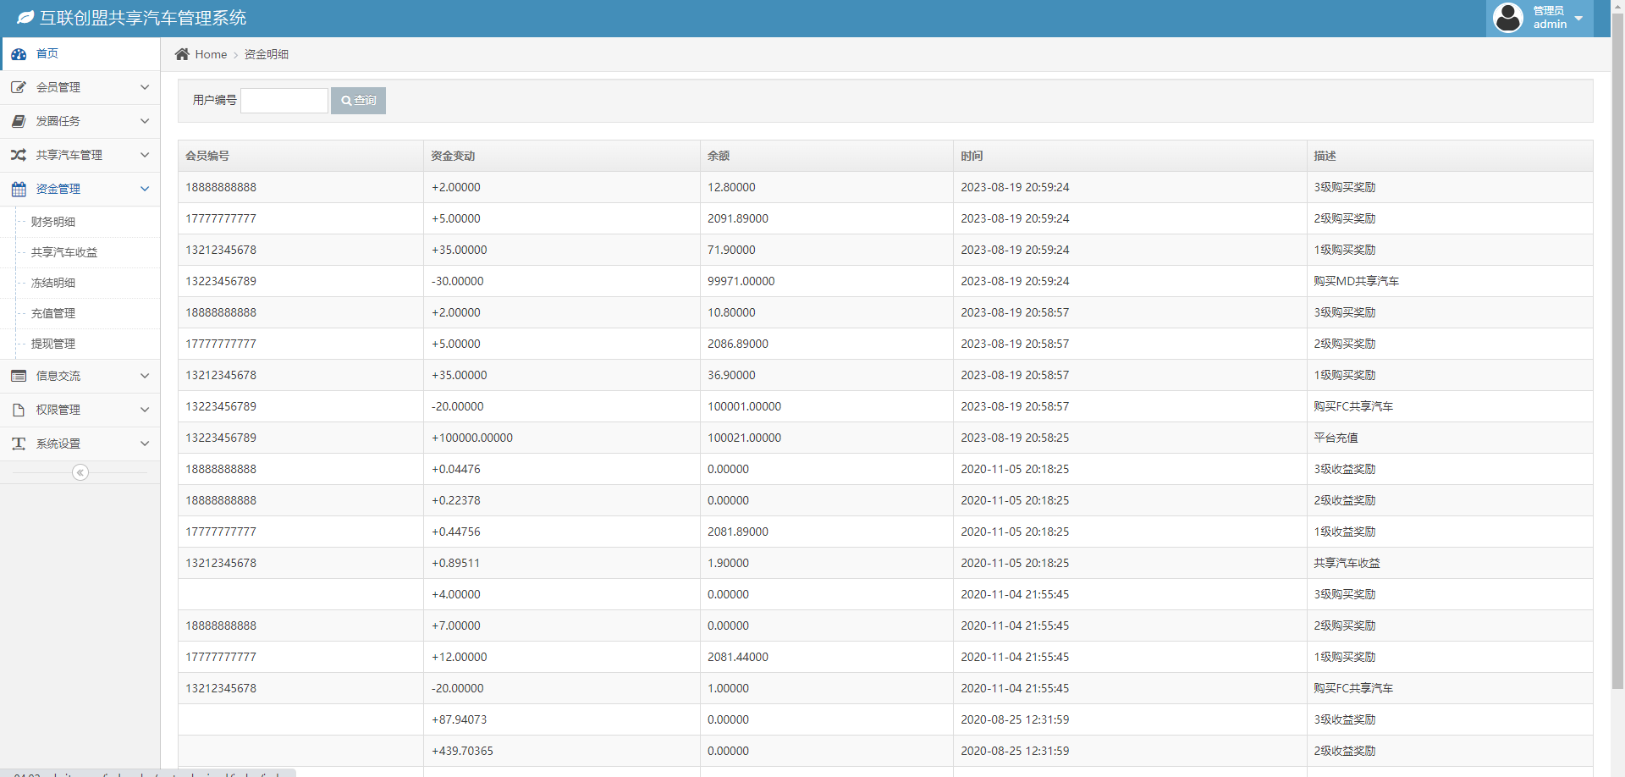The width and height of the screenshot is (1625, 777).
Task: Expand the 系统设置 menu chevron
Action: tap(145, 444)
